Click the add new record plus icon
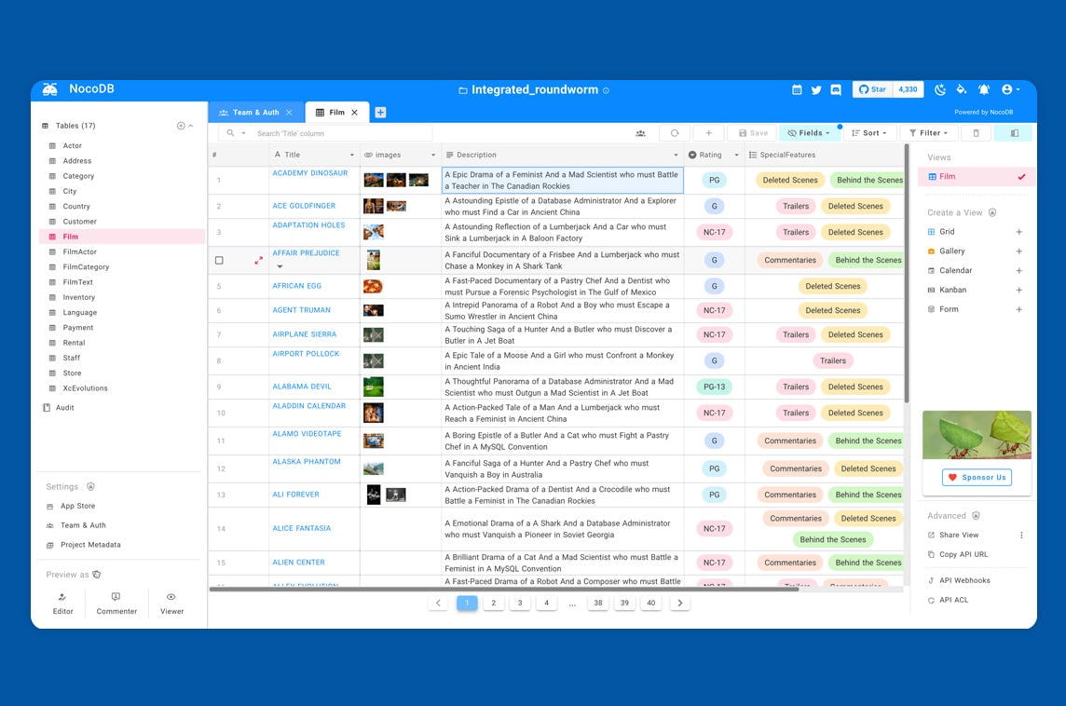The width and height of the screenshot is (1066, 706). tap(710, 132)
